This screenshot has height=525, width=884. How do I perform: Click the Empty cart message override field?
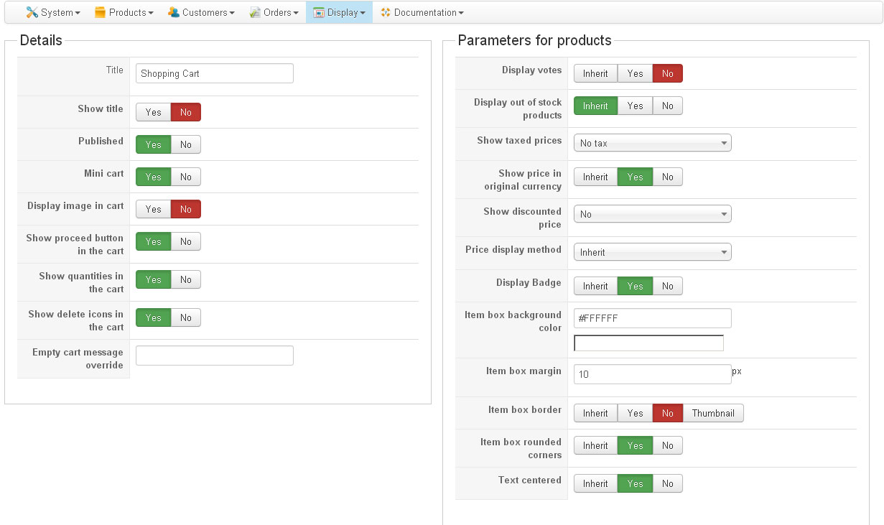click(214, 356)
